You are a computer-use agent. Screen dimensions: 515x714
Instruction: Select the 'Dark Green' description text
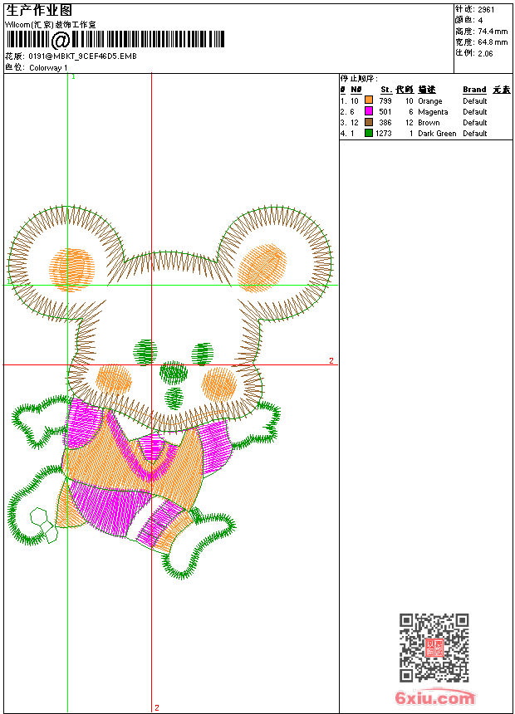click(x=437, y=134)
